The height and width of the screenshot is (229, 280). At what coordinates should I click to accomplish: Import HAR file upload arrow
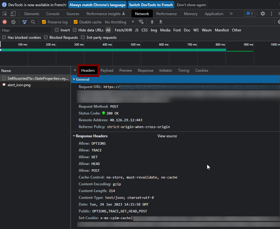[x=152, y=22]
